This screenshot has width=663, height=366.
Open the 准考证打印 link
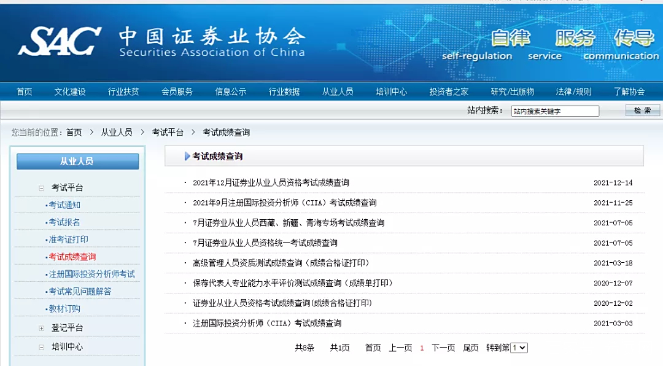[68, 238]
